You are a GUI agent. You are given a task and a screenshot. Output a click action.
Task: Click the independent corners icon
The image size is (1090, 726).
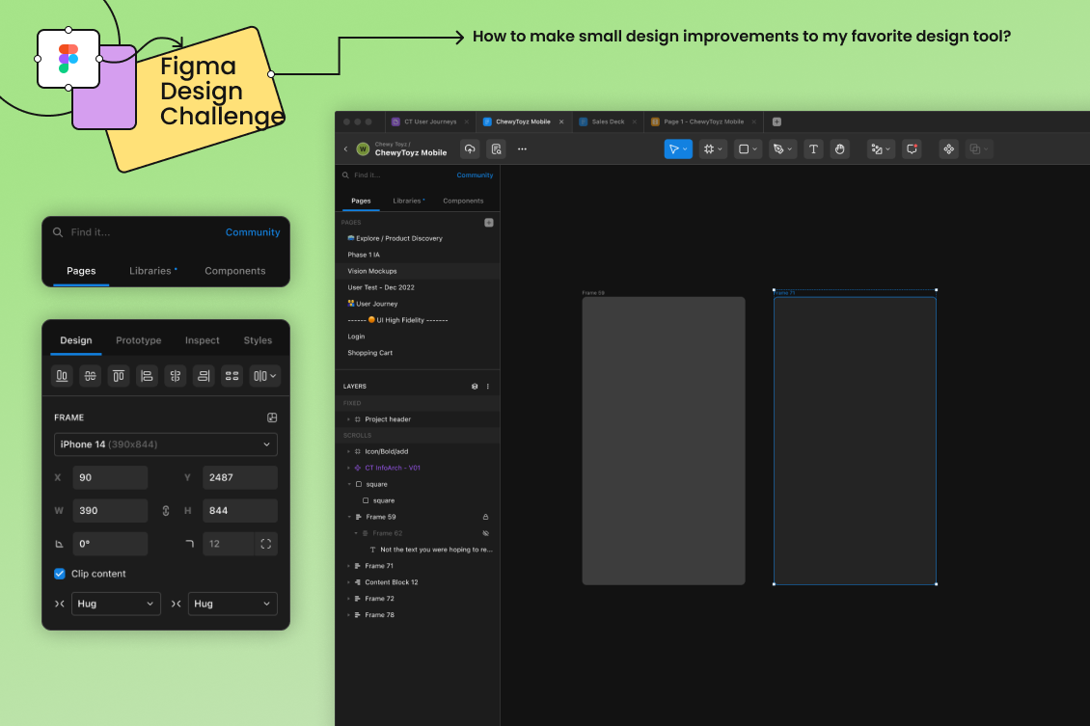pos(265,544)
